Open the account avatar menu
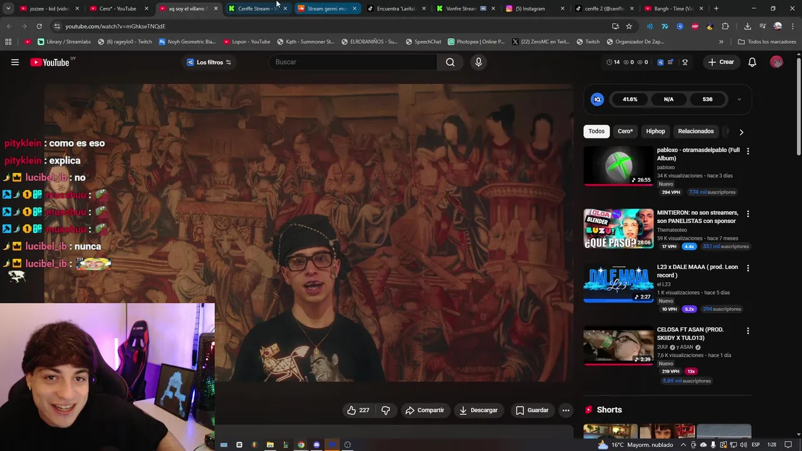 [x=776, y=62]
